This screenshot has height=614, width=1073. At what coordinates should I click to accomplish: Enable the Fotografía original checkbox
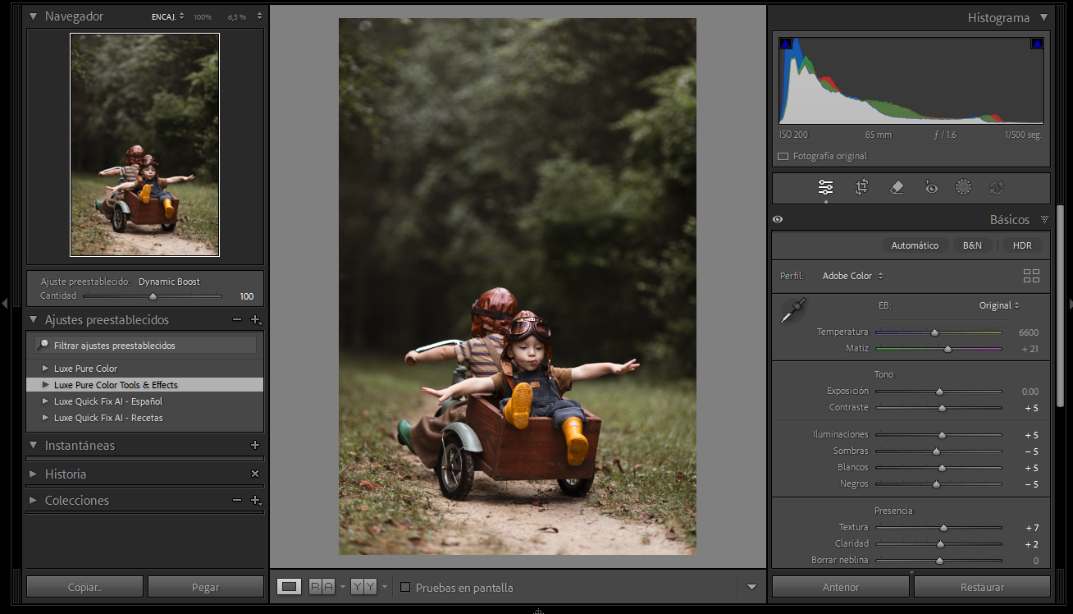pos(783,156)
